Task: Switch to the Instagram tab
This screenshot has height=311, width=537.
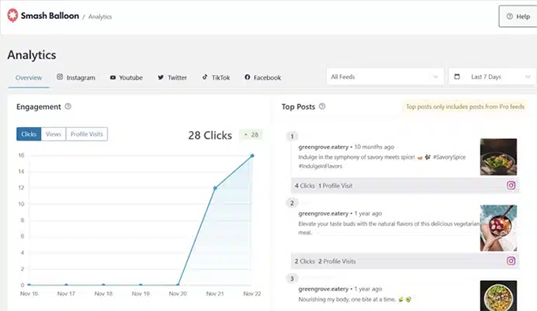Action: [x=76, y=77]
